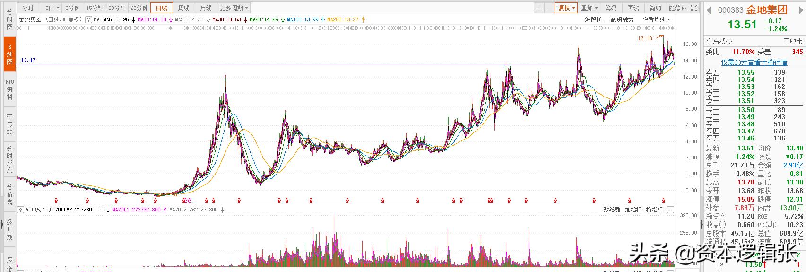Switch to 分时 intraday tab
806x272 pixels.
coord(28,8)
